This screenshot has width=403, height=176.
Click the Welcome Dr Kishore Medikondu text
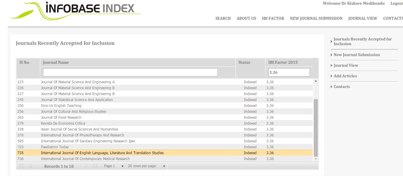click(354, 3)
